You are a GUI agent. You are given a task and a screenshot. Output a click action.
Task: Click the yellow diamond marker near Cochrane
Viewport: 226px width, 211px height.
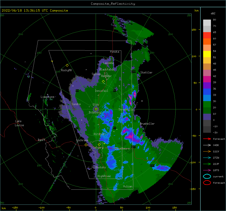tap(86, 145)
